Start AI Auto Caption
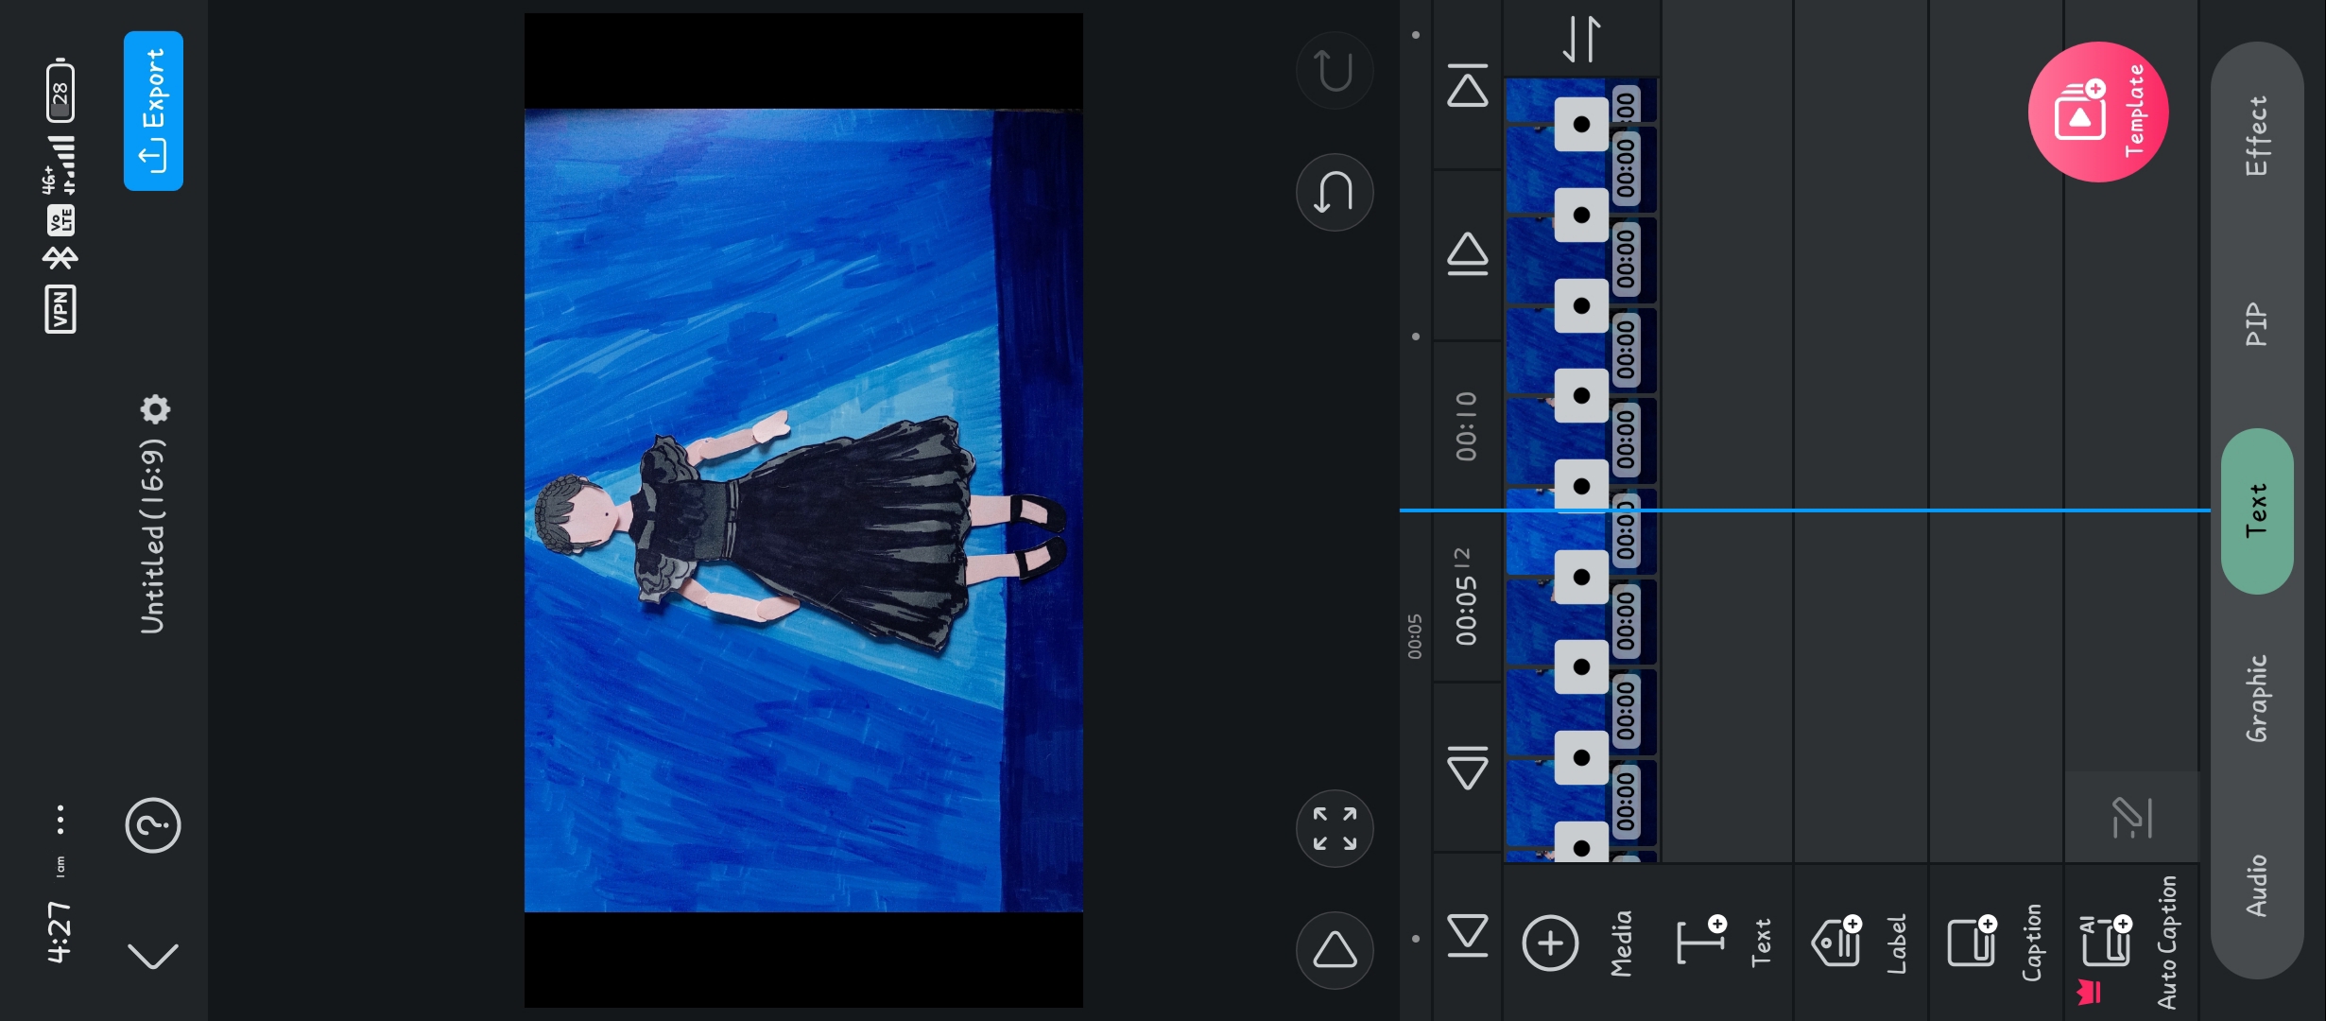 [2107, 941]
